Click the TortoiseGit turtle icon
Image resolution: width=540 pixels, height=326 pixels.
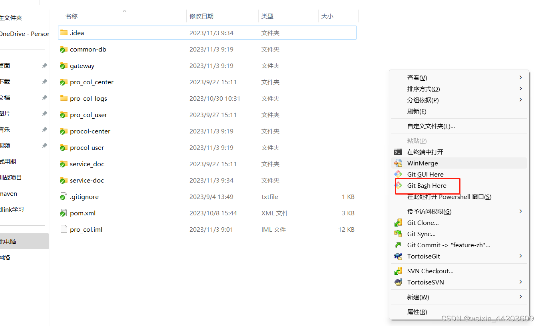pos(399,256)
